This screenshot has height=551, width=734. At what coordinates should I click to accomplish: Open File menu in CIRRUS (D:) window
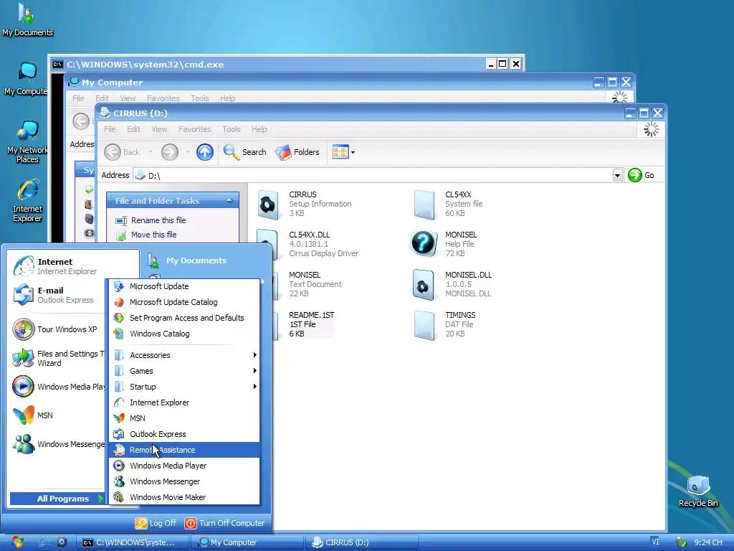(x=110, y=129)
